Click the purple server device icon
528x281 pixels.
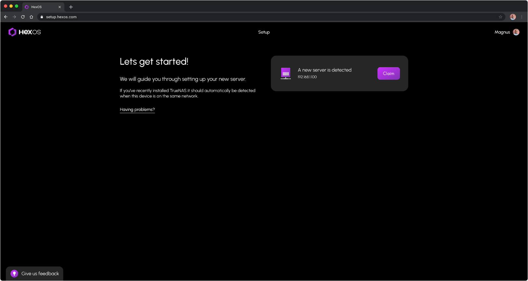click(x=286, y=73)
